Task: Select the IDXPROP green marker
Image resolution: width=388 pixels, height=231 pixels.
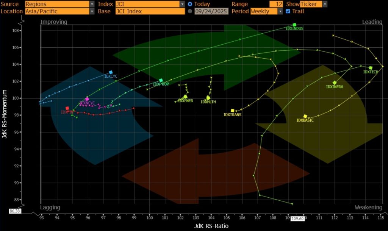Action: point(161,80)
